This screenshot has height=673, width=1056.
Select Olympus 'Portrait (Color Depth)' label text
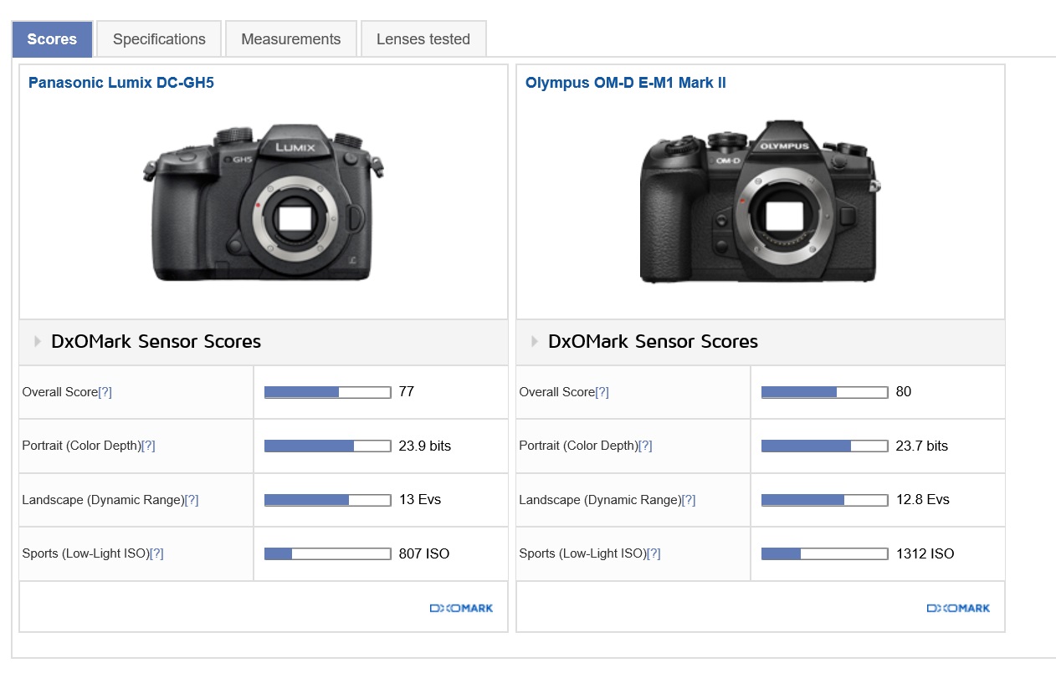tap(579, 446)
